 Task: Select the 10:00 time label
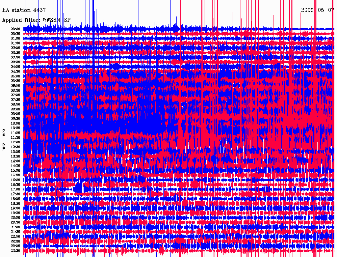point(15,123)
